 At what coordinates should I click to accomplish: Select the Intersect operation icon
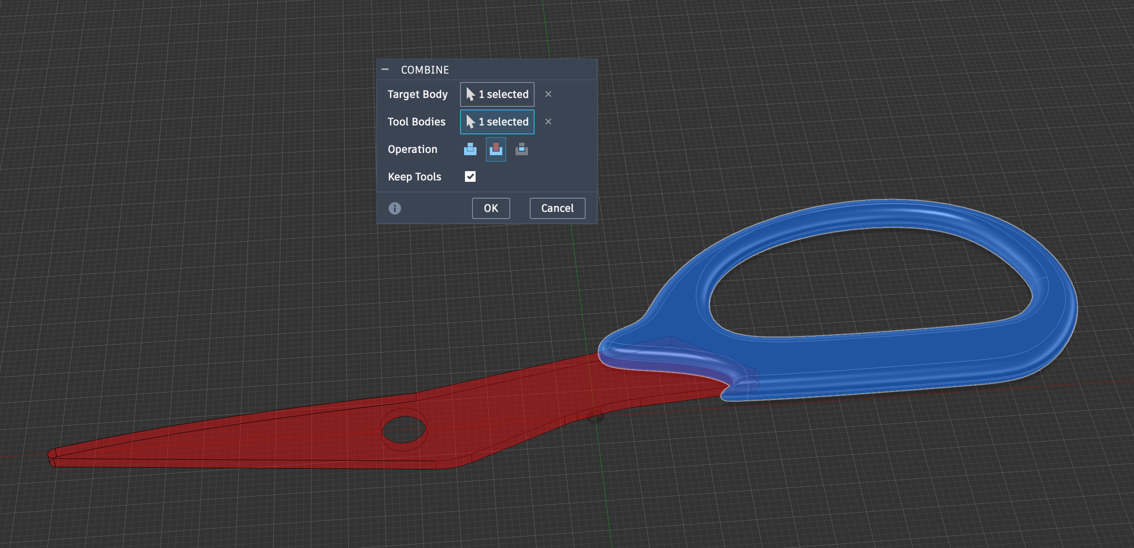(x=521, y=149)
